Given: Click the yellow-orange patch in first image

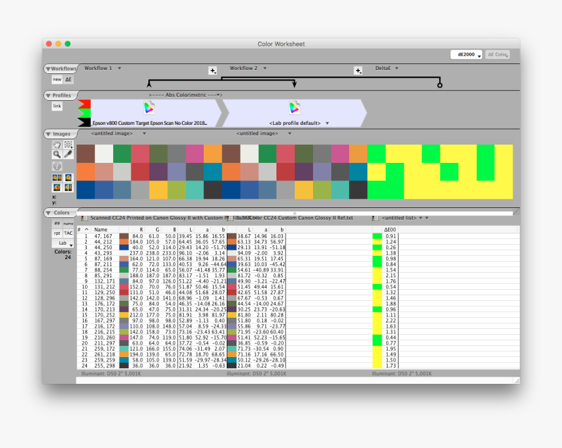Looking at the screenshot, I should point(158,190).
